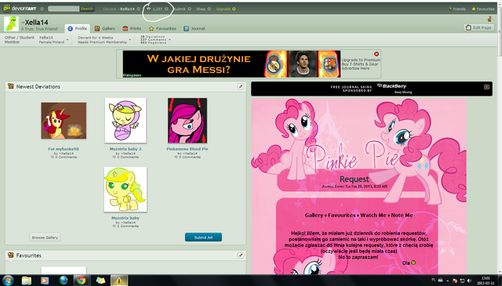The width and height of the screenshot is (502, 286).
Task: Open the warning triangle taskbar app
Action: 118,281
